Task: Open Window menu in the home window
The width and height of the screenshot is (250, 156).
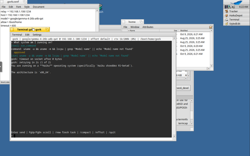Action: pyautogui.click(x=135, y=27)
